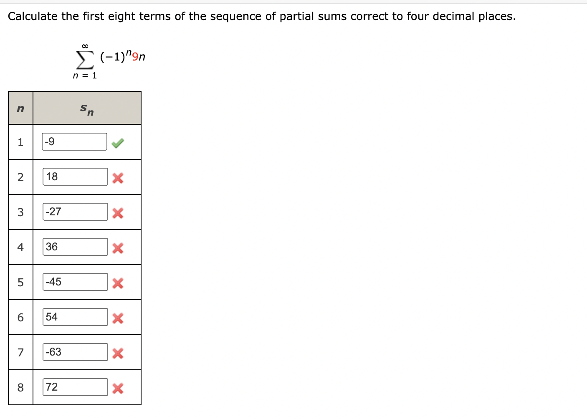
Task: Select the input field containing 36
Action: click(74, 247)
